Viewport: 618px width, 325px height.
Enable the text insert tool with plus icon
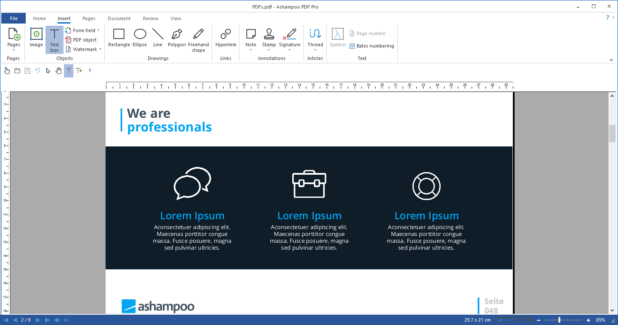(79, 71)
